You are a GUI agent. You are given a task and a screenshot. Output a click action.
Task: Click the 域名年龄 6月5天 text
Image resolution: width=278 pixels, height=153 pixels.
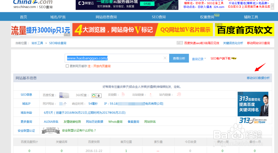coord(85,113)
